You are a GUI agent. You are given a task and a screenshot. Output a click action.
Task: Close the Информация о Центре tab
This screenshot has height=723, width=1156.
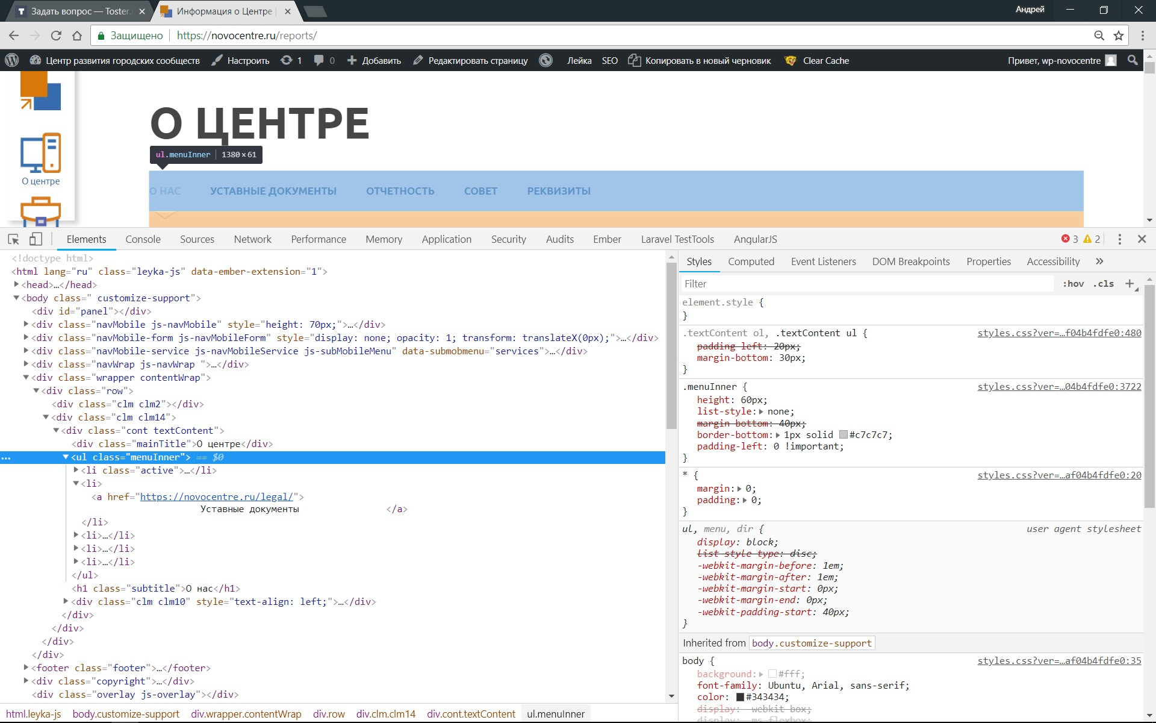click(288, 11)
